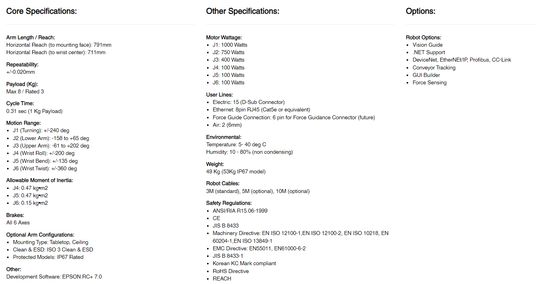Click the Korean KC Mark compliant item
Screen dimensions: 536x284
[x=244, y=263]
